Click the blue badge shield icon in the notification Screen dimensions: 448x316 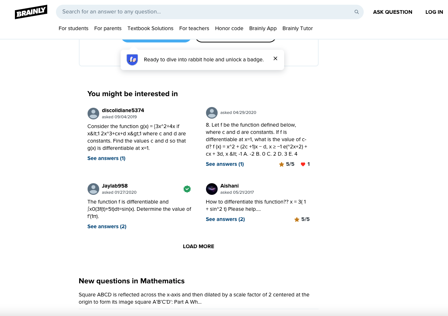(132, 59)
